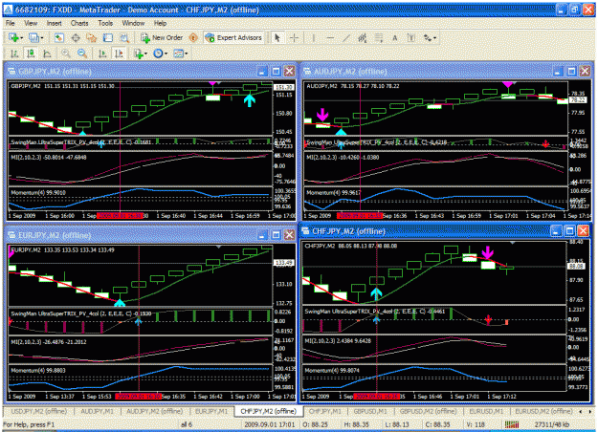Open the Tools menu
The width and height of the screenshot is (598, 432).
tap(105, 23)
